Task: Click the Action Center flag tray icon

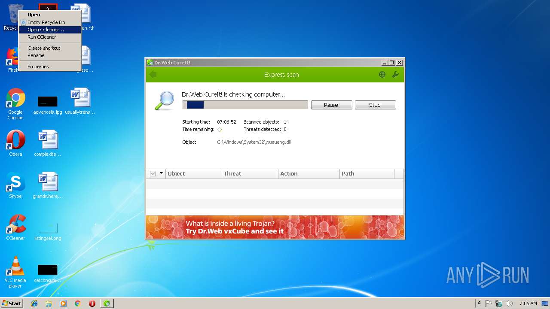Action: click(489, 303)
